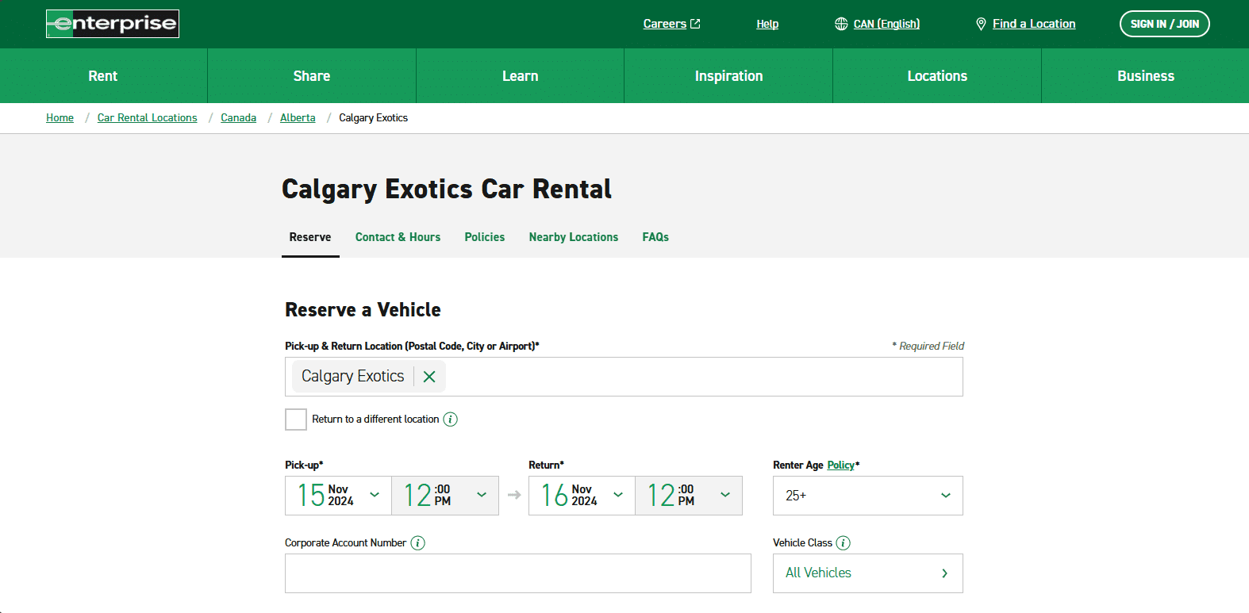
Task: Click the Reserve a Vehicle heading
Action: [x=363, y=310]
